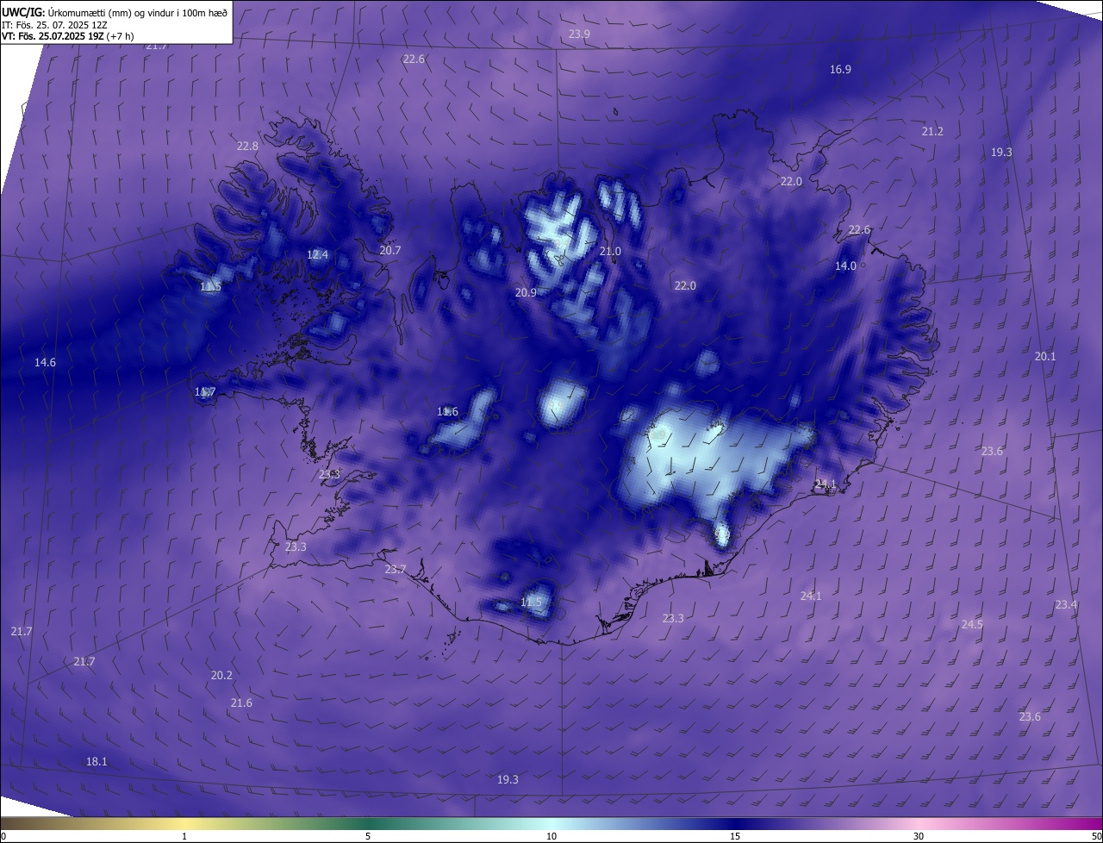The height and width of the screenshot is (843, 1103).
Task: Pick the 20.1 value label
Action: click(x=1044, y=356)
